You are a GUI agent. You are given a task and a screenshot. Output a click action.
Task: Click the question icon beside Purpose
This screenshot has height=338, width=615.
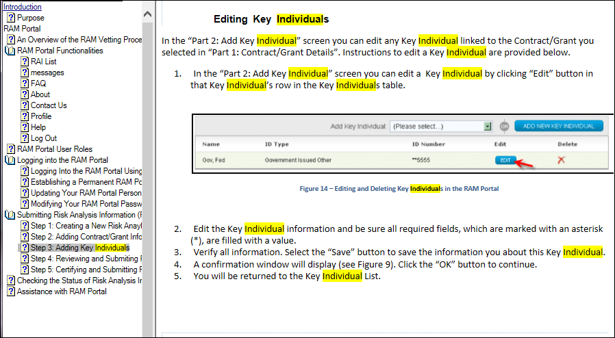click(11, 18)
